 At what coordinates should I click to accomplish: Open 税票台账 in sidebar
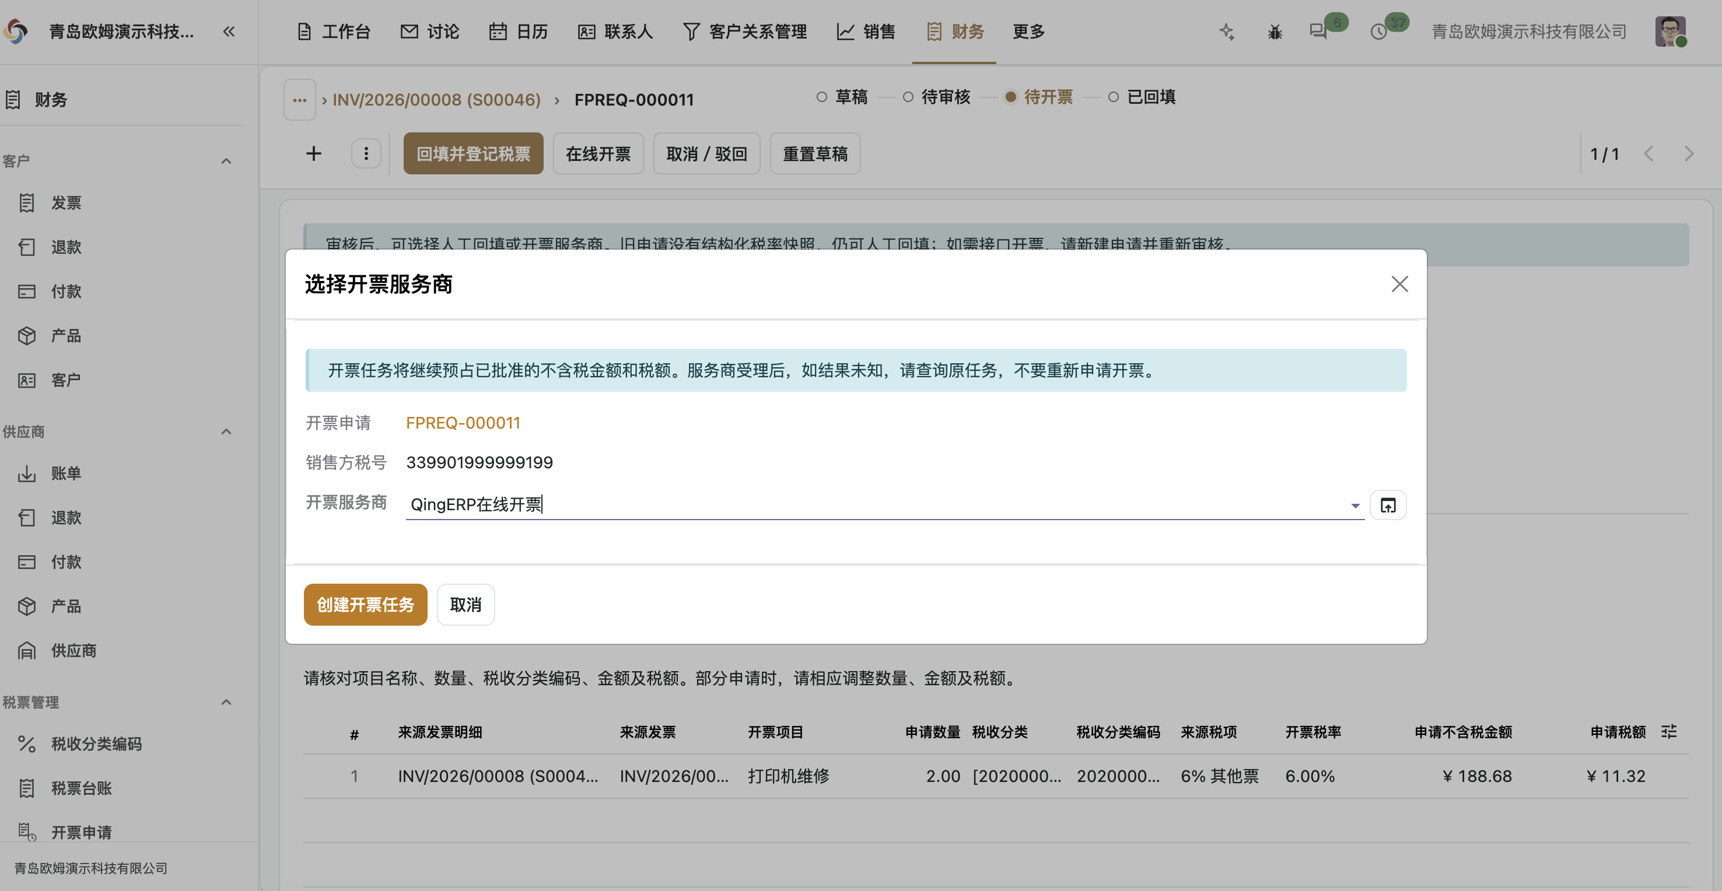tap(82, 788)
